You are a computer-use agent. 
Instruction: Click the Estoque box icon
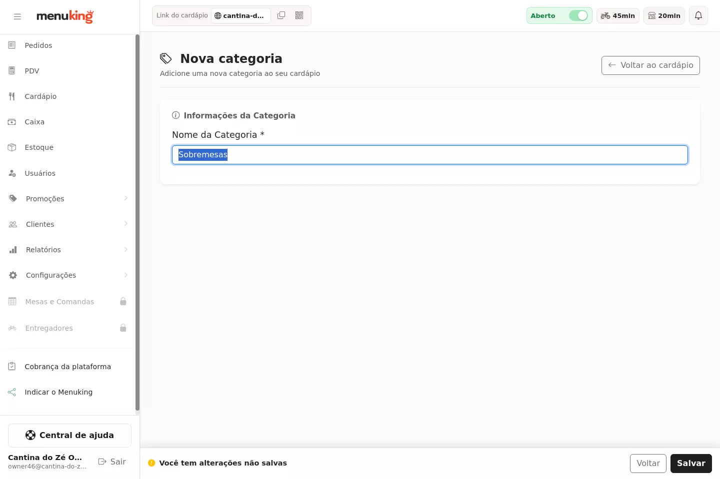12,147
